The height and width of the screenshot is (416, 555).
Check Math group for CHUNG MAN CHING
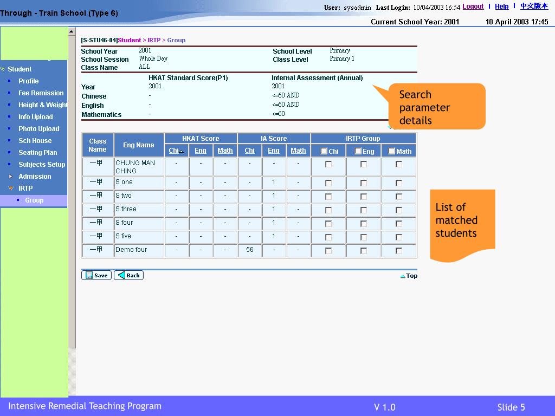[x=399, y=164]
